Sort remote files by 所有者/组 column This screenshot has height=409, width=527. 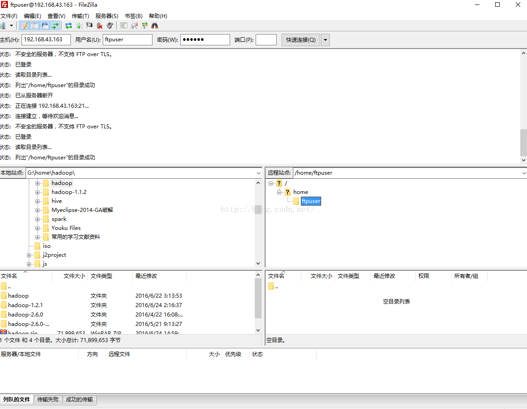pyautogui.click(x=469, y=276)
